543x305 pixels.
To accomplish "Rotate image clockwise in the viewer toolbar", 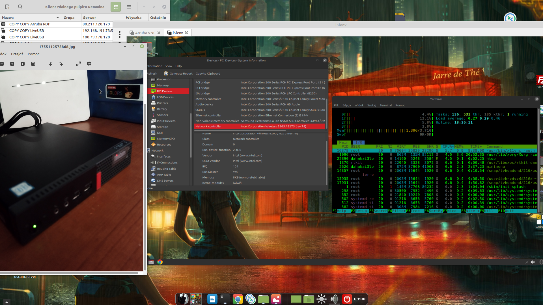I will pyautogui.click(x=61, y=64).
